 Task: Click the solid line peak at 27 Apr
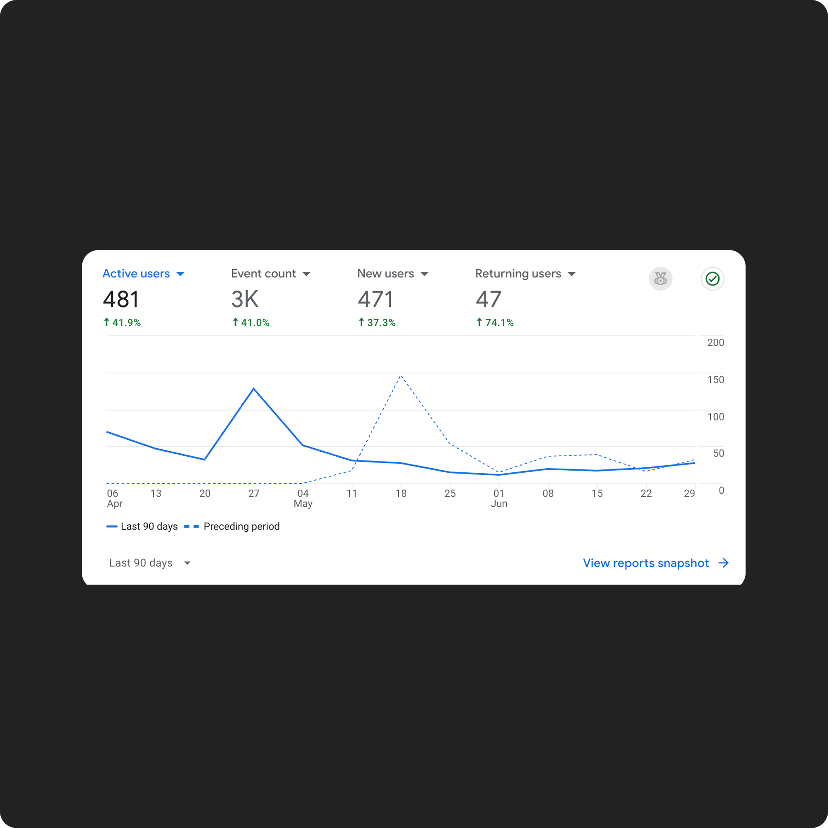[x=254, y=388]
